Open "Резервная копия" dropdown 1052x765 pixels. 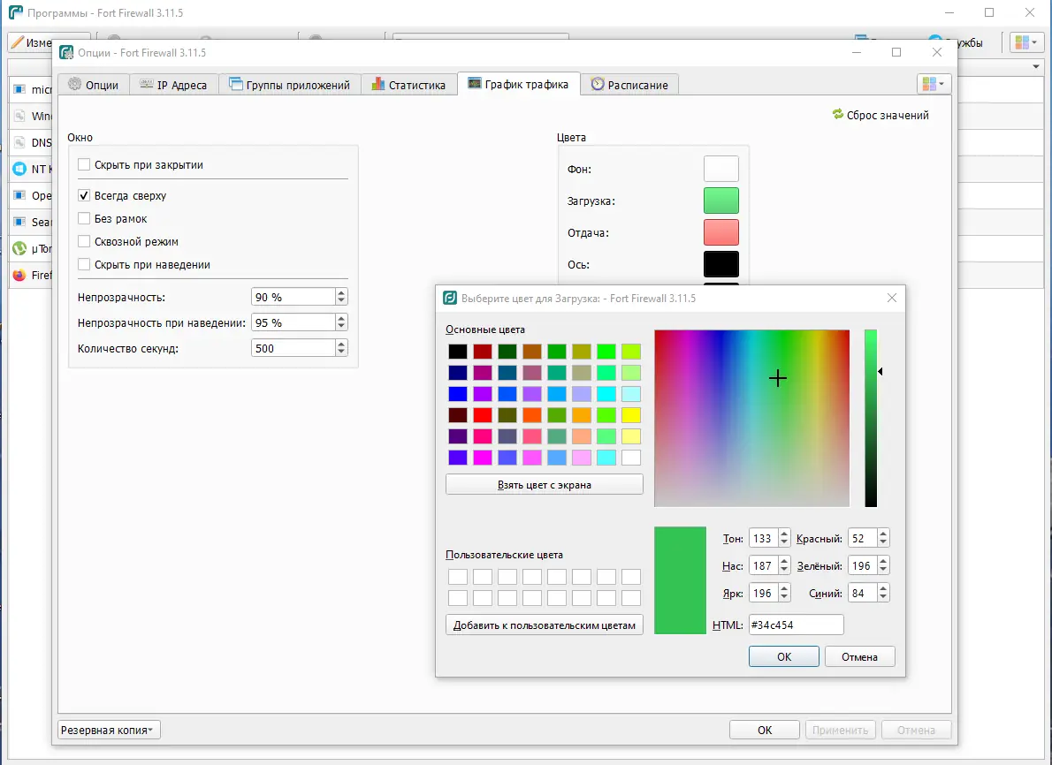point(109,731)
